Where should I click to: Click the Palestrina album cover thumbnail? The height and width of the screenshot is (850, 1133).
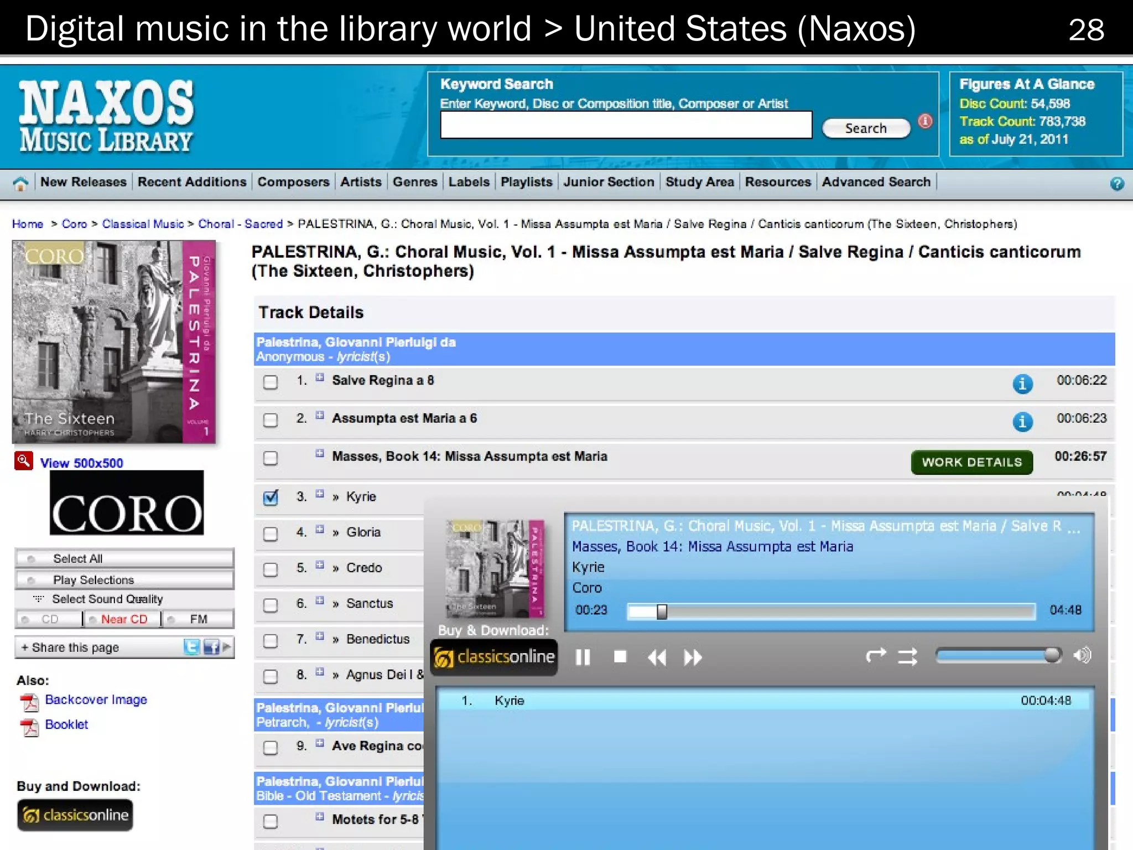pyautogui.click(x=114, y=341)
